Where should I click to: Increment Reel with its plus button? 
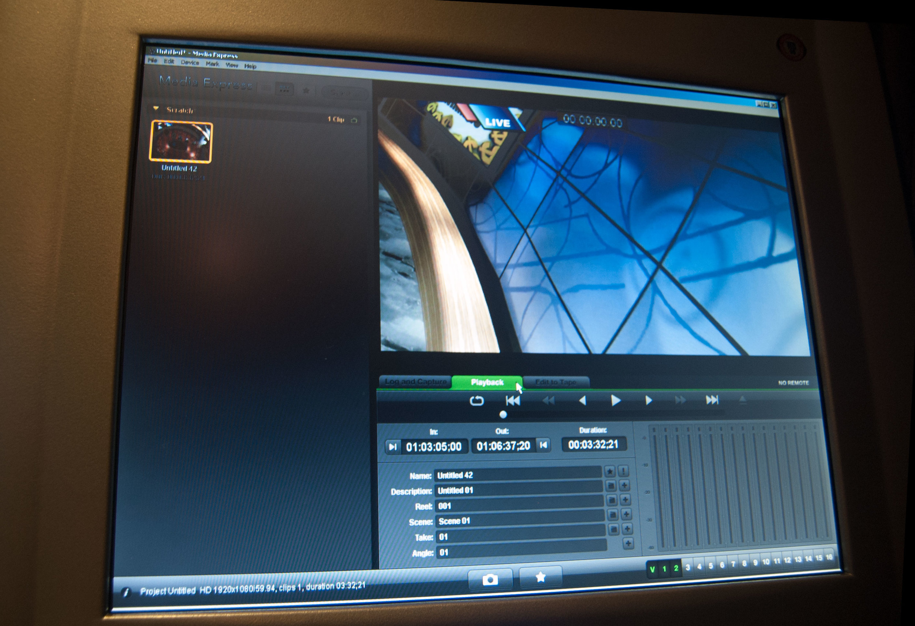[x=625, y=500]
